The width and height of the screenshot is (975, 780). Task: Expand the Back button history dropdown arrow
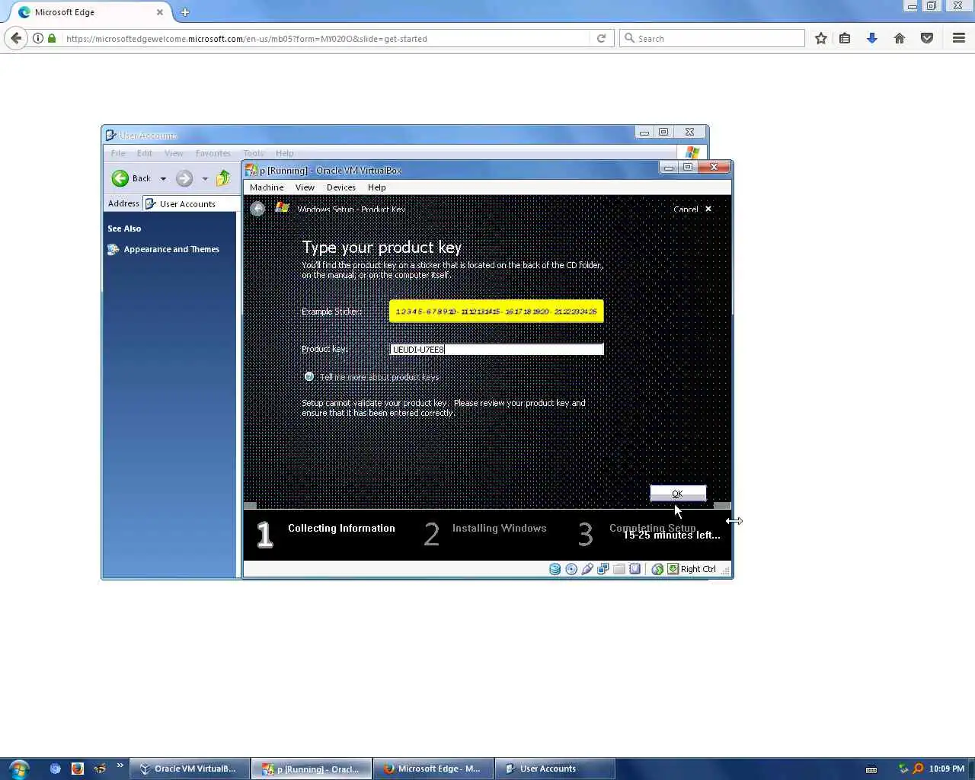[x=163, y=179]
